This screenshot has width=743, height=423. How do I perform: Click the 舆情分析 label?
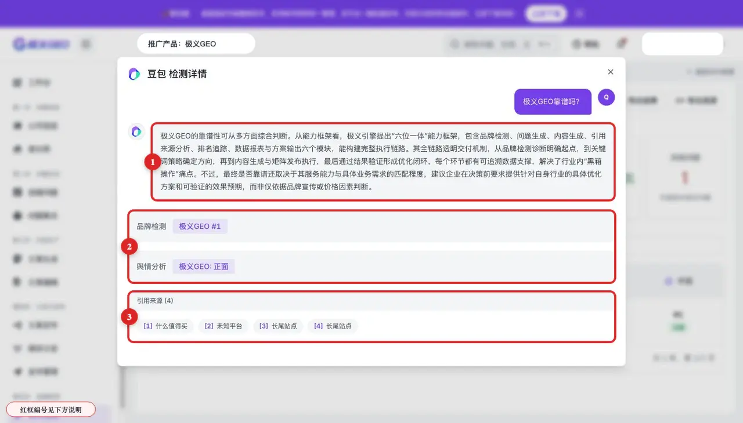[152, 267]
